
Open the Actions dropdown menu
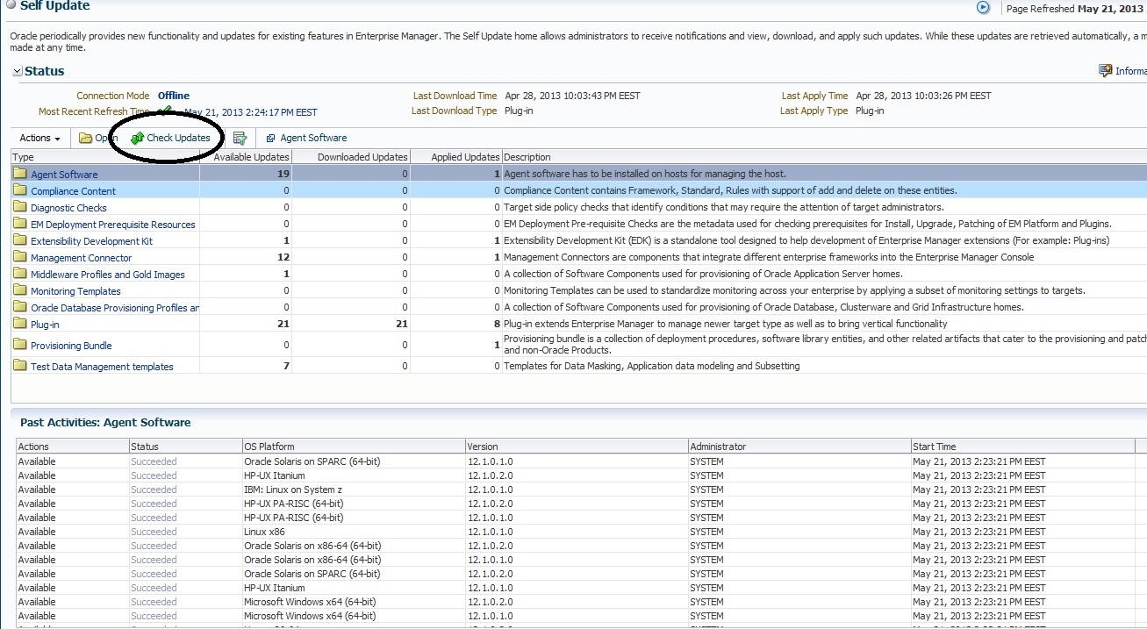(x=40, y=138)
